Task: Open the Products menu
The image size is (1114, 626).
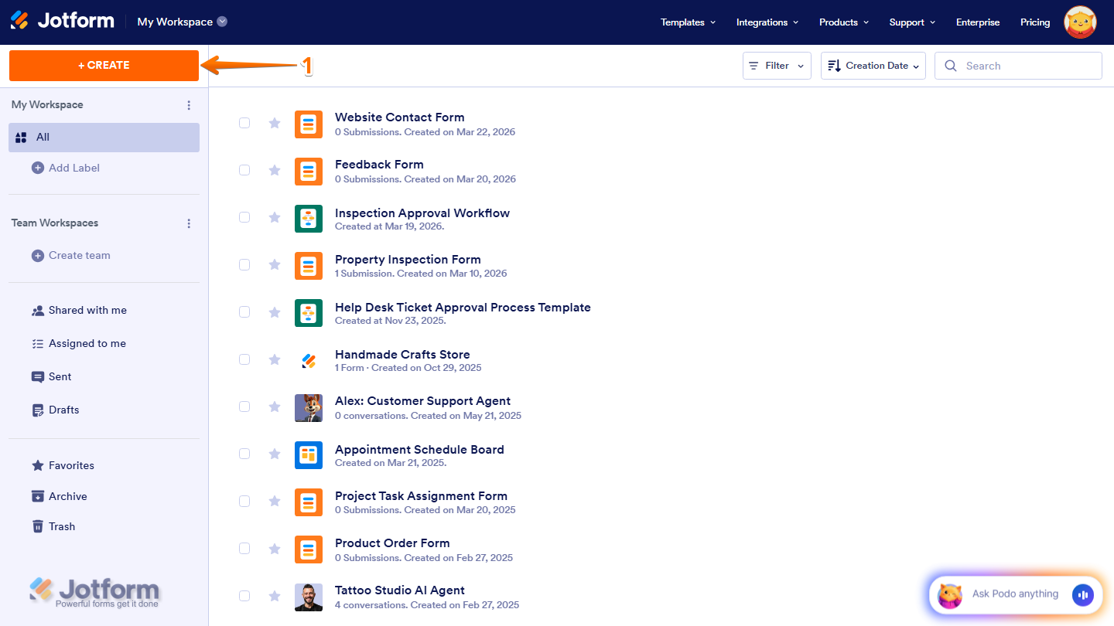Action: coord(843,22)
